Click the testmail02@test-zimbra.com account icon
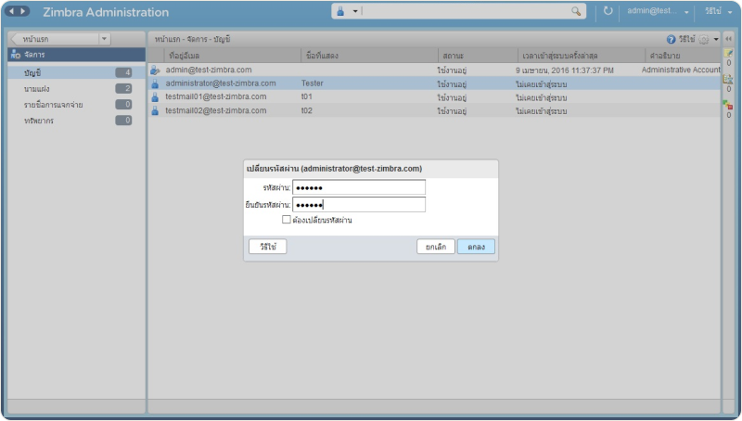Screen dimensions: 742x421 (155, 111)
